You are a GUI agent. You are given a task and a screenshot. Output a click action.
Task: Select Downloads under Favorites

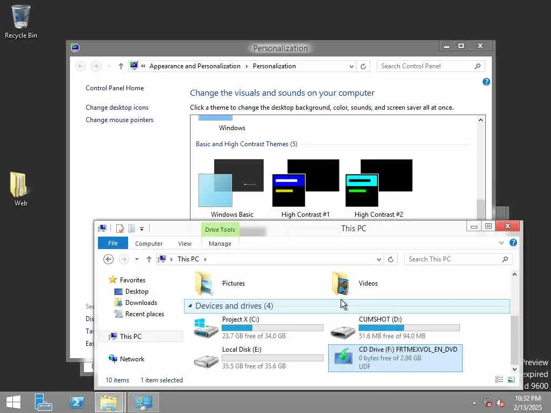pyautogui.click(x=136, y=303)
